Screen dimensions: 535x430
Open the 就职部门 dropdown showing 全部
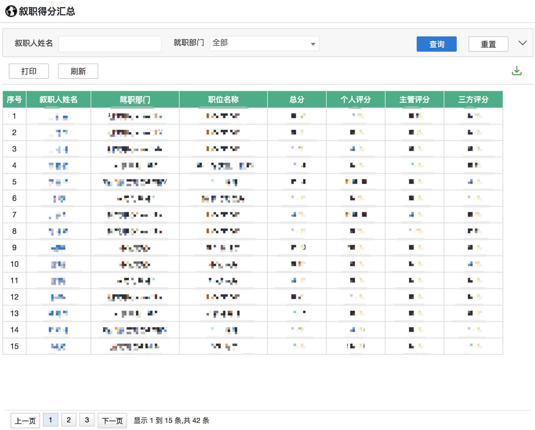(264, 43)
